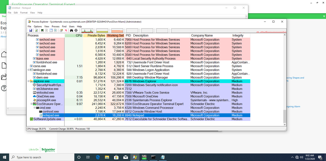Click the Command Prompt taskbar icon
The image size is (326, 161).
(153, 157)
